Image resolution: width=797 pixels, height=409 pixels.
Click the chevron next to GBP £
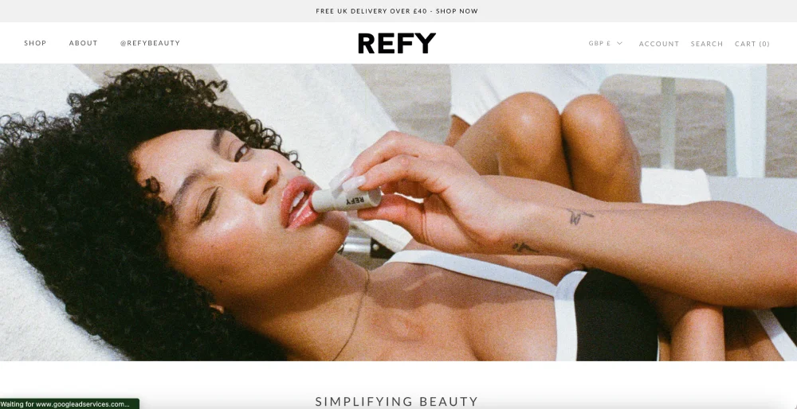pyautogui.click(x=619, y=43)
